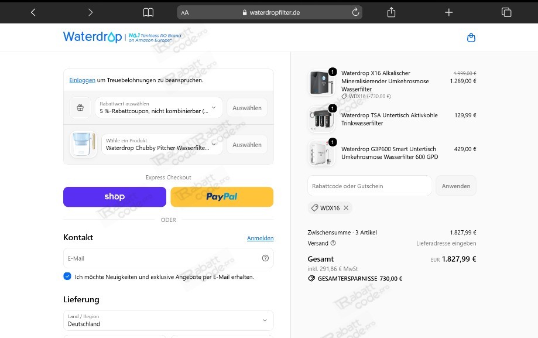Click the Zwischensumme · 3 Artikel label
538x338 pixels.
click(x=342, y=233)
